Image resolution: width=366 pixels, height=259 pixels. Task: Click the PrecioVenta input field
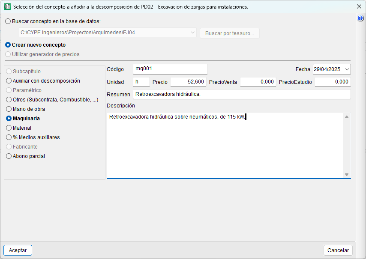click(x=258, y=82)
